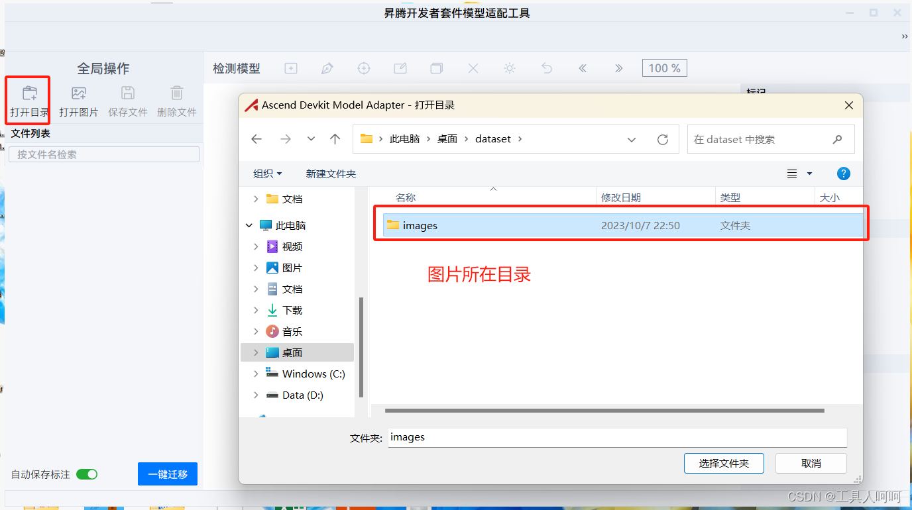This screenshot has height=510, width=912.
Task: Toggle the 自动保存标注 auto-save switch
Action: click(x=87, y=474)
